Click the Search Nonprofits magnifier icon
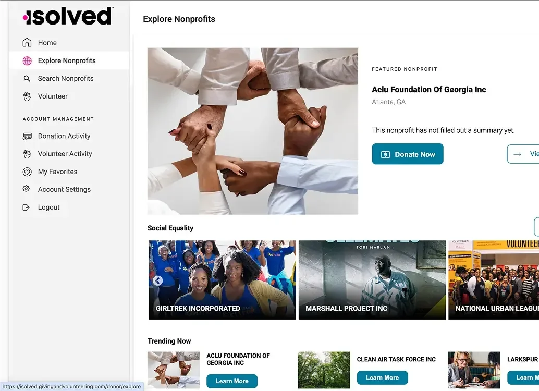The image size is (539, 391). pos(27,78)
